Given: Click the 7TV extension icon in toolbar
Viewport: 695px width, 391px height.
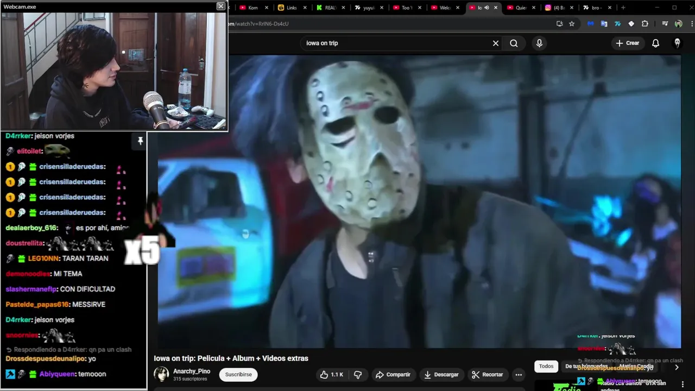Looking at the screenshot, I should (x=618, y=24).
